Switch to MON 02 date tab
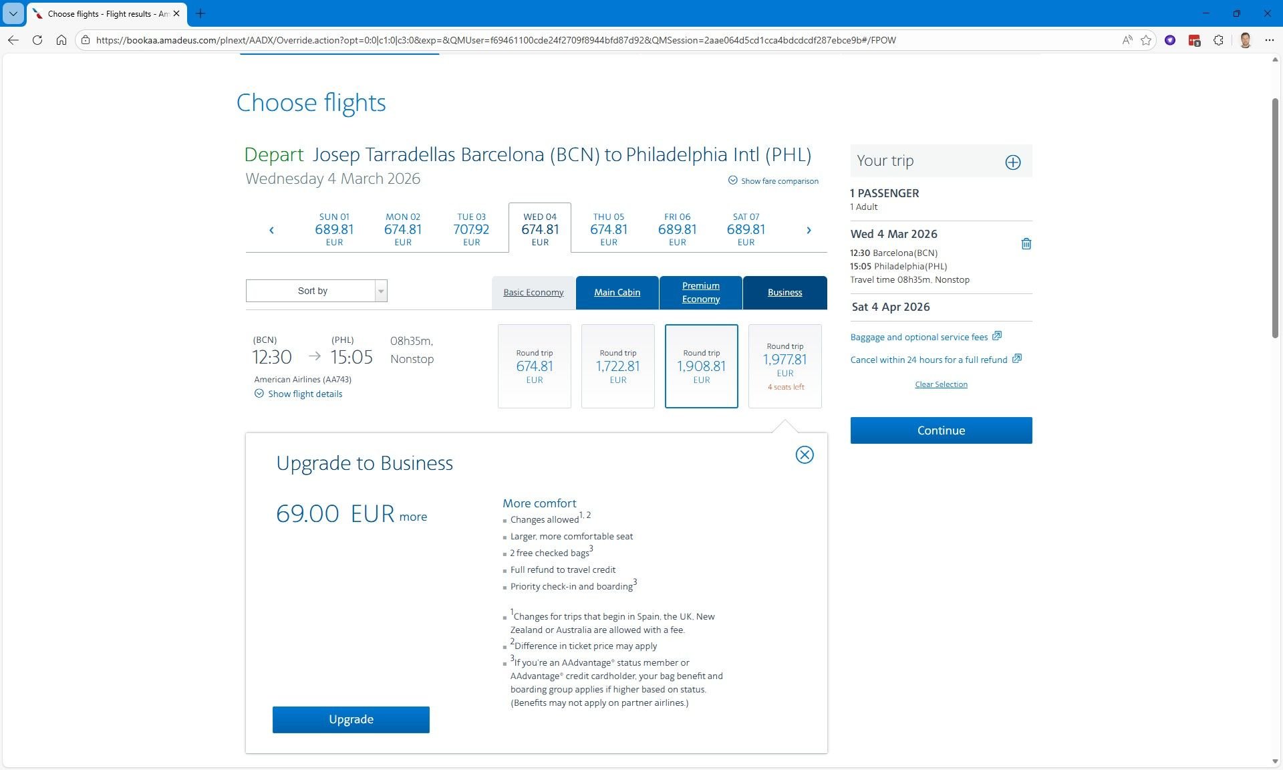 click(402, 229)
